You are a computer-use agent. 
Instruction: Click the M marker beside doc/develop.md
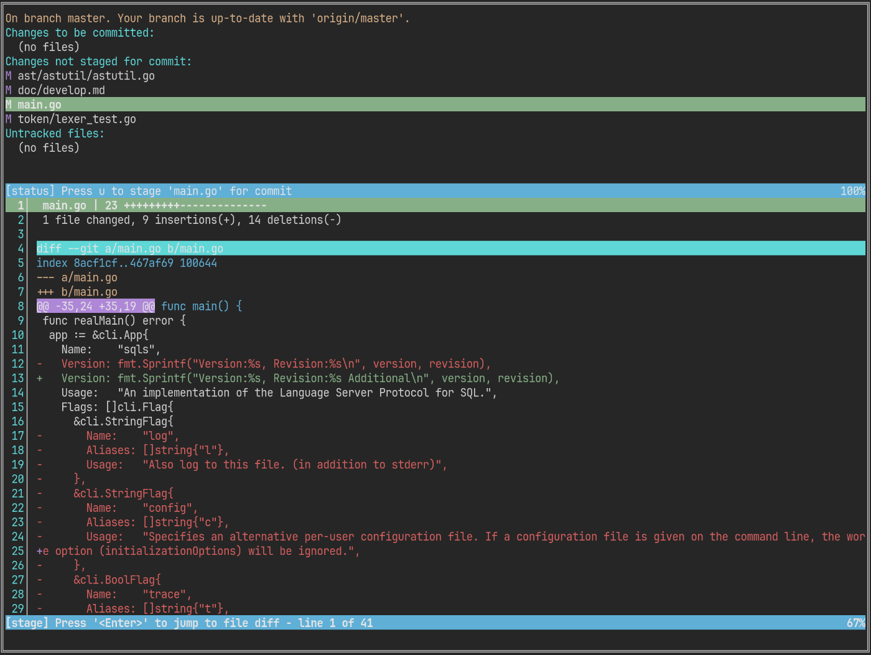[9, 90]
